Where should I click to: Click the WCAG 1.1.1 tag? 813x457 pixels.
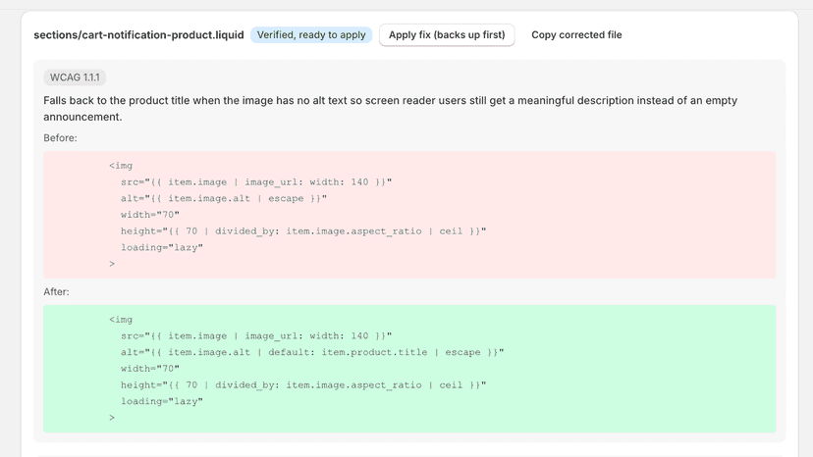click(75, 77)
